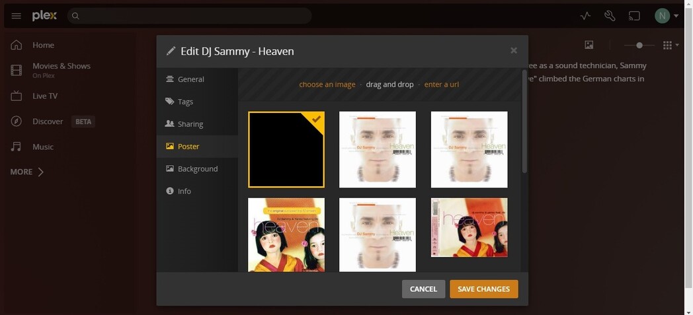
Task: Open Settings wrench icon
Action: [x=610, y=16]
